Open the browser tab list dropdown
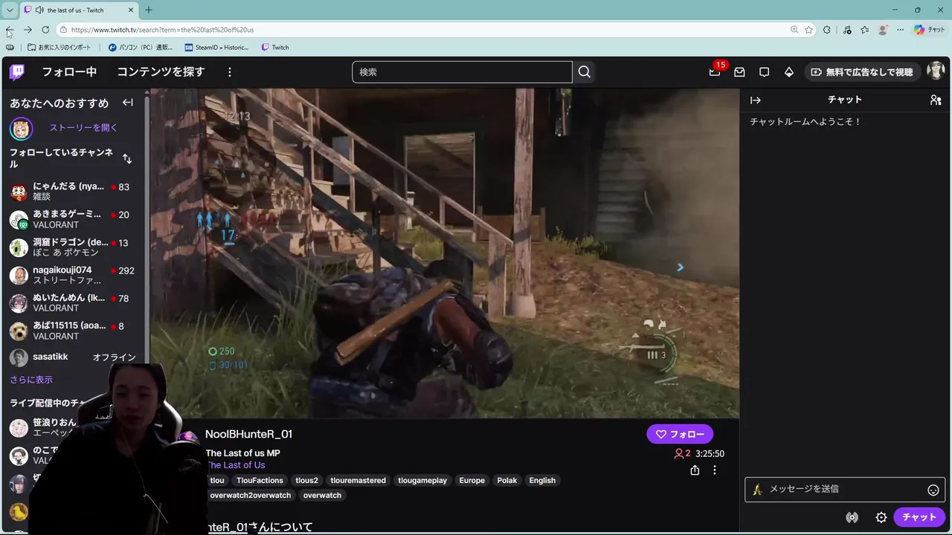The height and width of the screenshot is (535, 952). pos(10,10)
